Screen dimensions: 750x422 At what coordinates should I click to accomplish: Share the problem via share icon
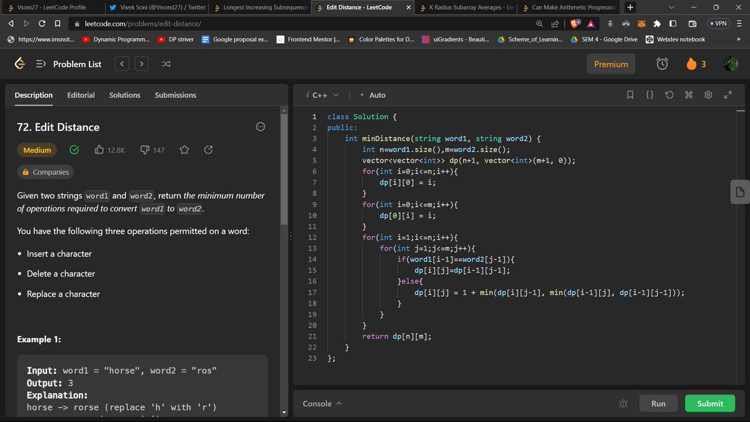(x=209, y=150)
